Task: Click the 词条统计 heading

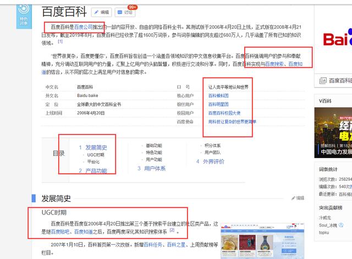Action: [328, 170]
